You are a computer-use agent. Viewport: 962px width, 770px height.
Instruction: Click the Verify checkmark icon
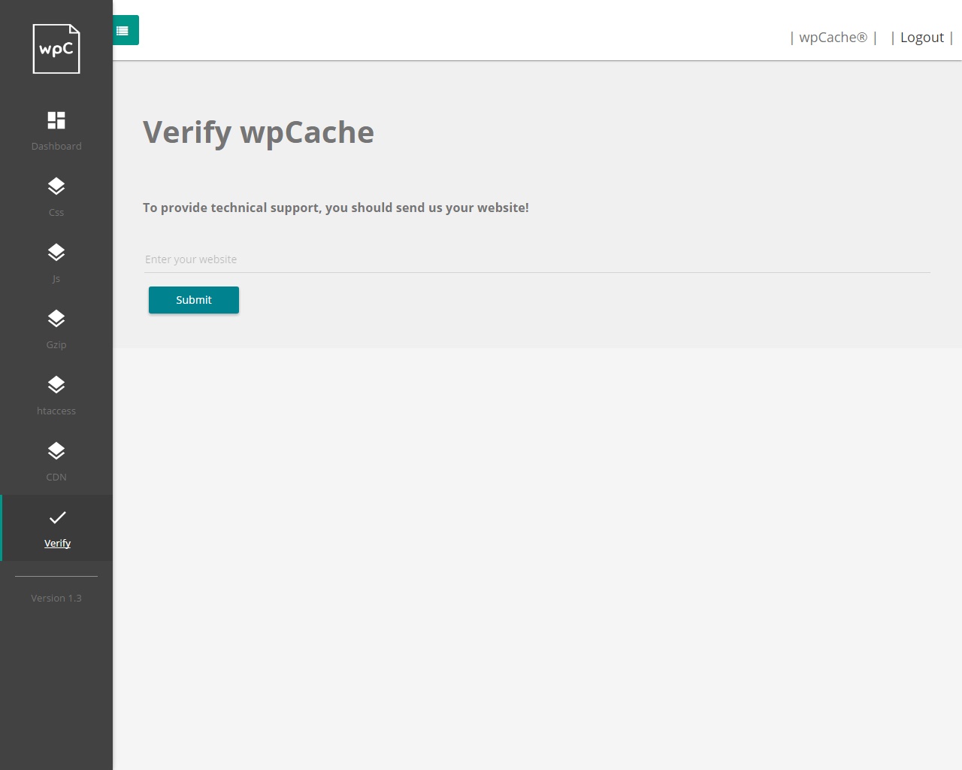(x=57, y=517)
